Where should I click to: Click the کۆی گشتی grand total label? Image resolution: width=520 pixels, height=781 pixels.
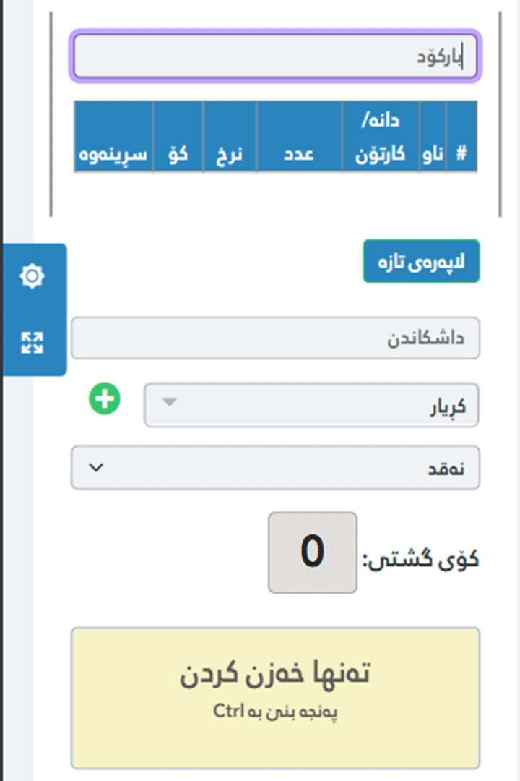(420, 558)
